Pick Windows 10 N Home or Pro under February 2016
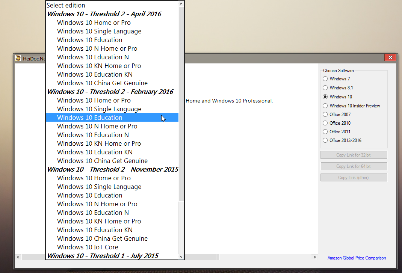This screenshot has height=273, width=402. [x=112, y=126]
